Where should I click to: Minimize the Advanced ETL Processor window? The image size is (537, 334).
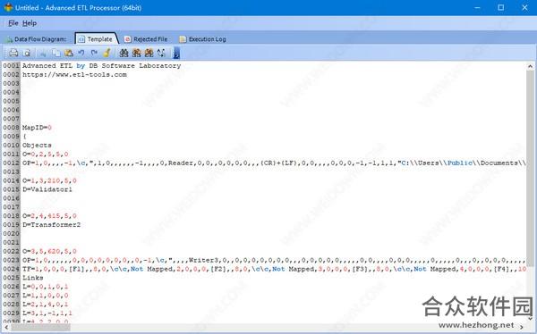tap(477, 7)
